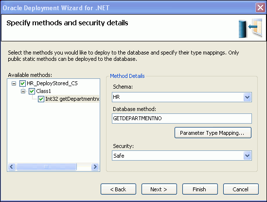This screenshot has width=267, height=202.
Task: Click the Database method text field
Action: pos(182,118)
